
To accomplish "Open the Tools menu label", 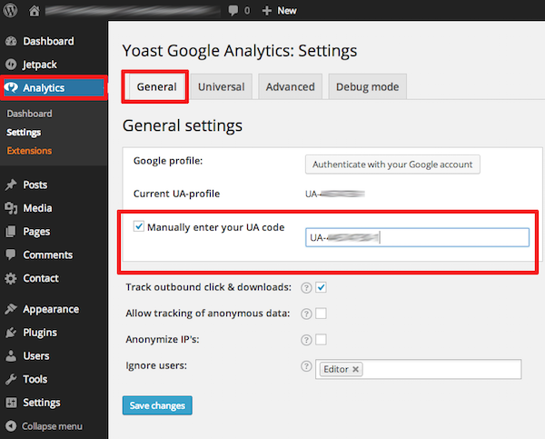I will [x=35, y=379].
